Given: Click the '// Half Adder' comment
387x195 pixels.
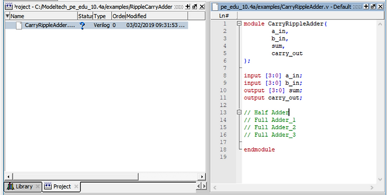Looking at the screenshot, I should pyautogui.click(x=266, y=113).
